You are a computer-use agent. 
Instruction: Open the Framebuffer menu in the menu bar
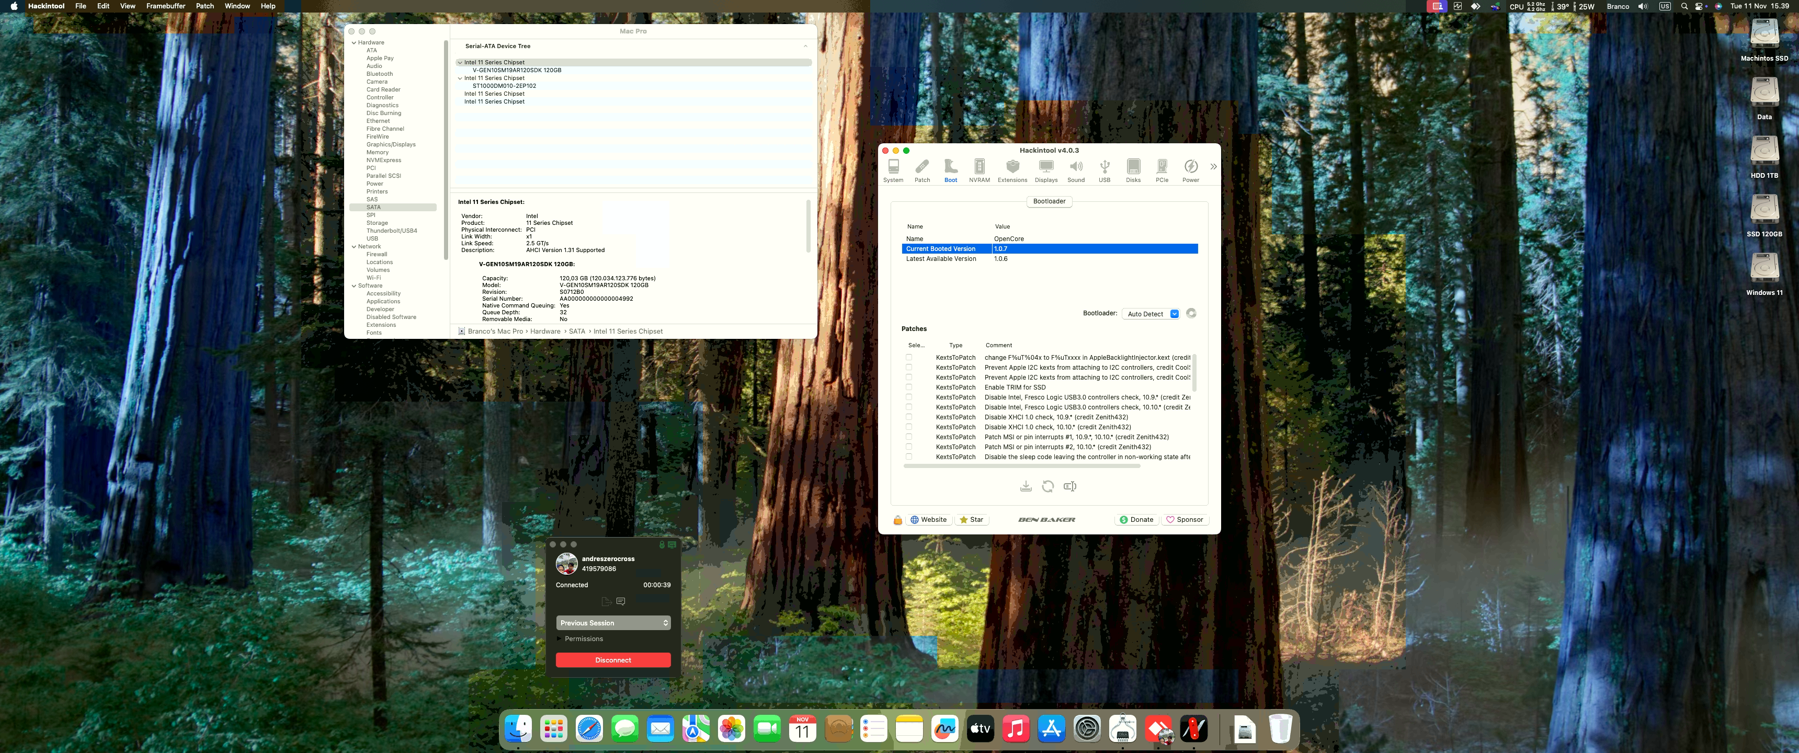(x=165, y=6)
